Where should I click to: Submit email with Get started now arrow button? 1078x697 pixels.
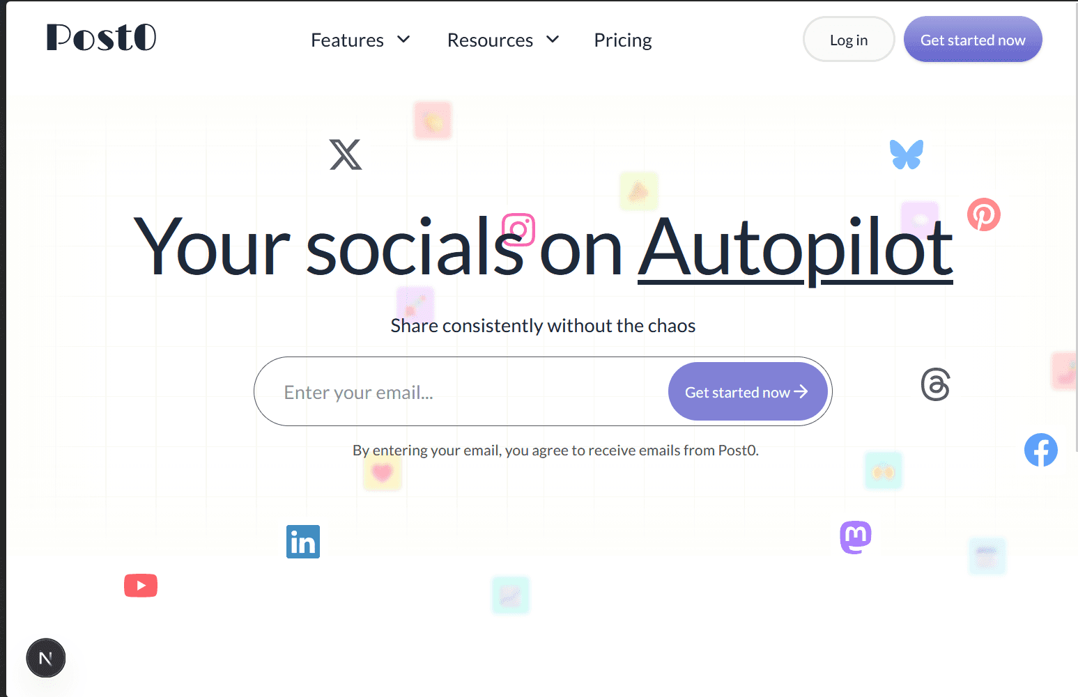pos(747,392)
